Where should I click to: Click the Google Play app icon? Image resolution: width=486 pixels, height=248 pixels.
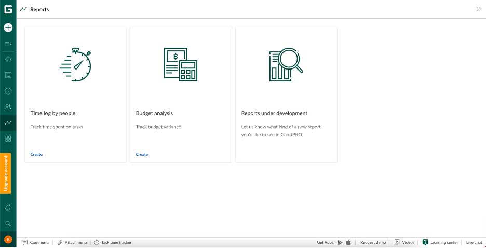click(340, 242)
